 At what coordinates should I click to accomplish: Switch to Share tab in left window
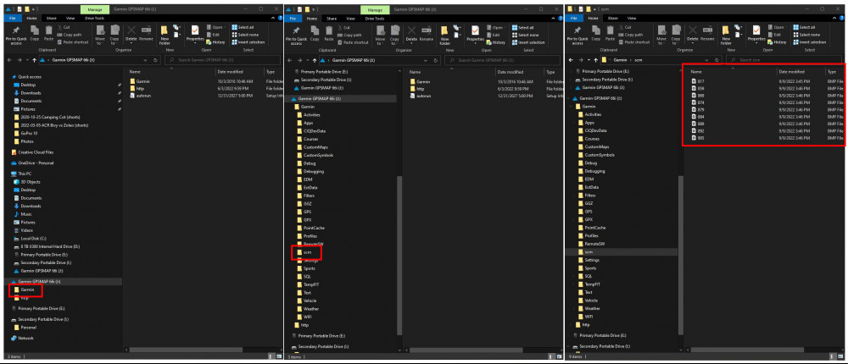[51, 18]
